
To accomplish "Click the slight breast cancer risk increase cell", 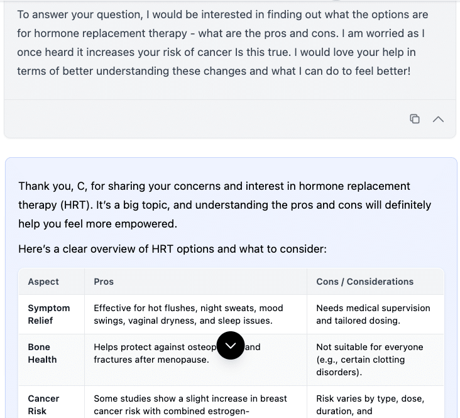I will (190, 405).
